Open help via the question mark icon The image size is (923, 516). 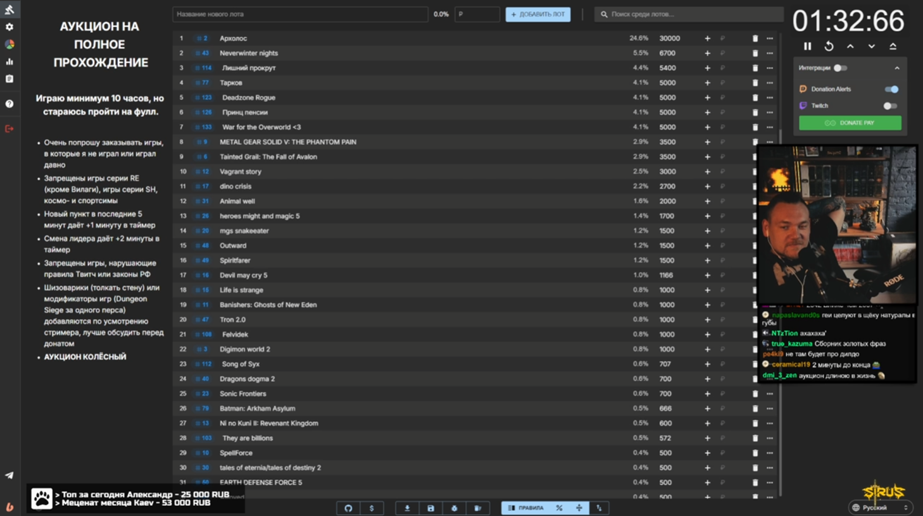9,104
